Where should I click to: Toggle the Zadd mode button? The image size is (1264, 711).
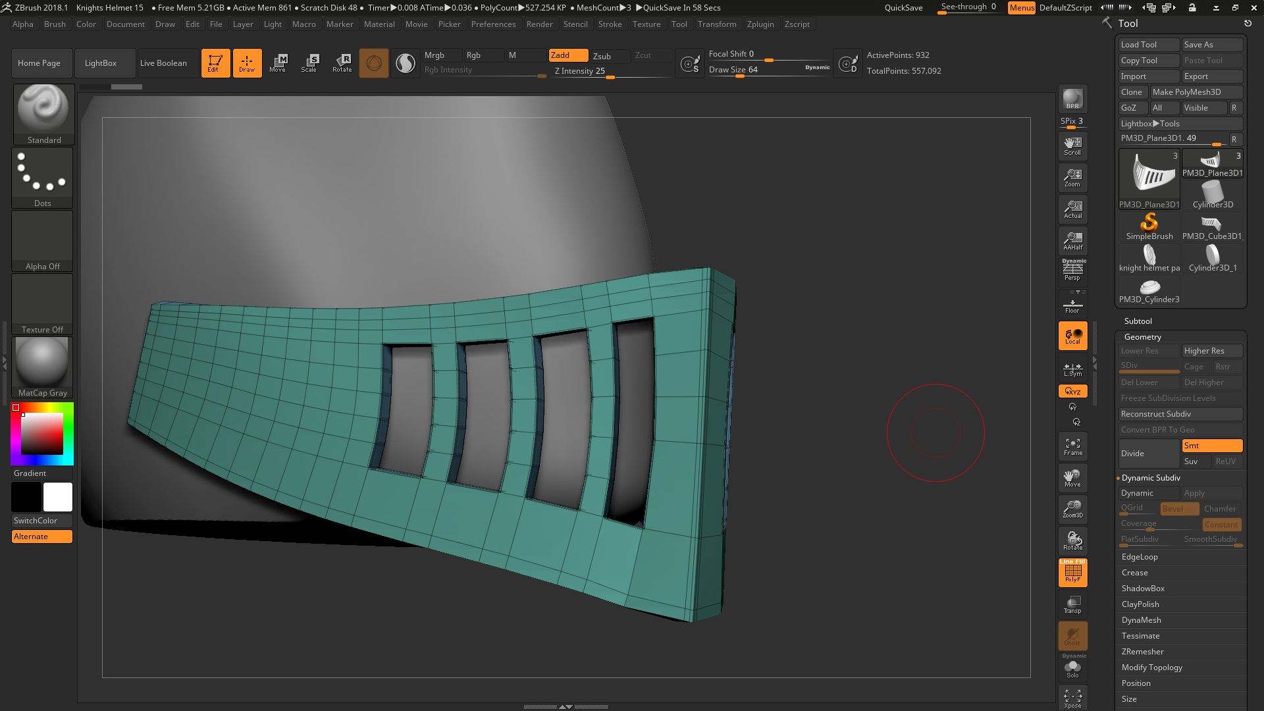[x=568, y=55]
